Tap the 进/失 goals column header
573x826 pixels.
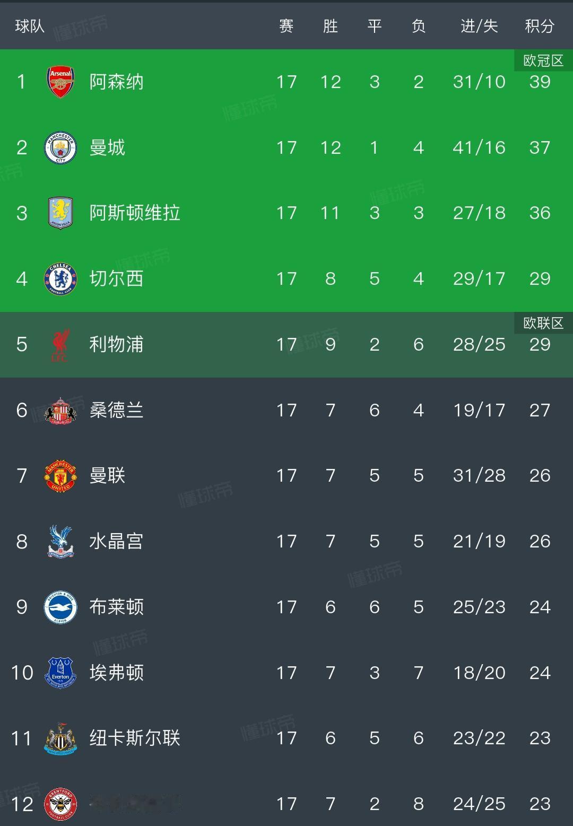(x=479, y=25)
